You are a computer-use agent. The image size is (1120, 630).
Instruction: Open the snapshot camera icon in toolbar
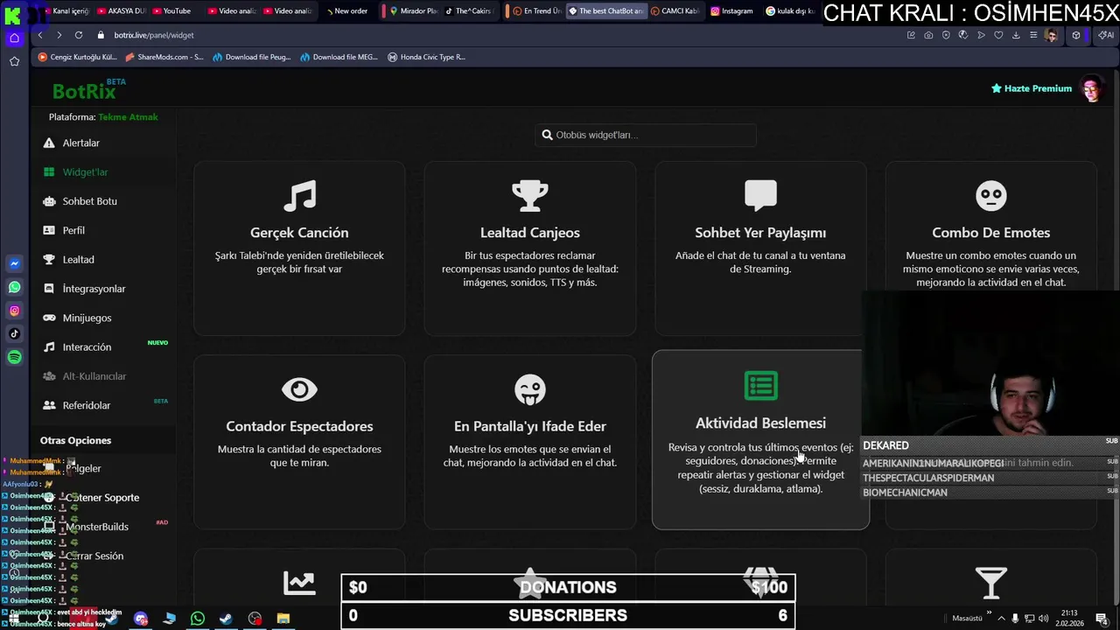click(x=928, y=35)
